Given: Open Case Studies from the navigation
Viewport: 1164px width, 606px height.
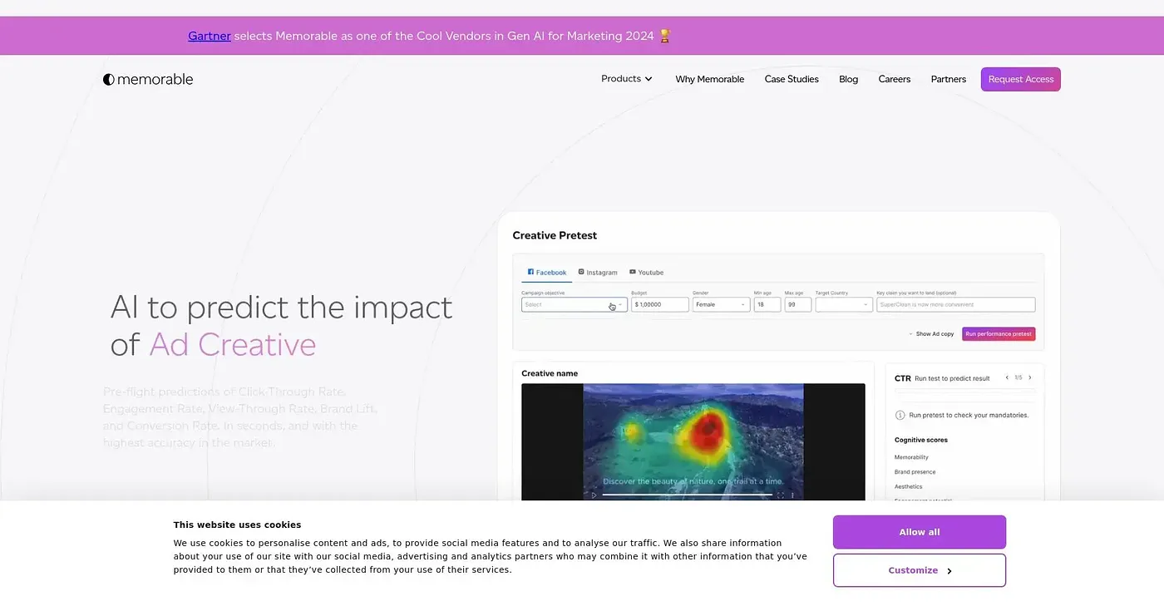Looking at the screenshot, I should [x=792, y=79].
